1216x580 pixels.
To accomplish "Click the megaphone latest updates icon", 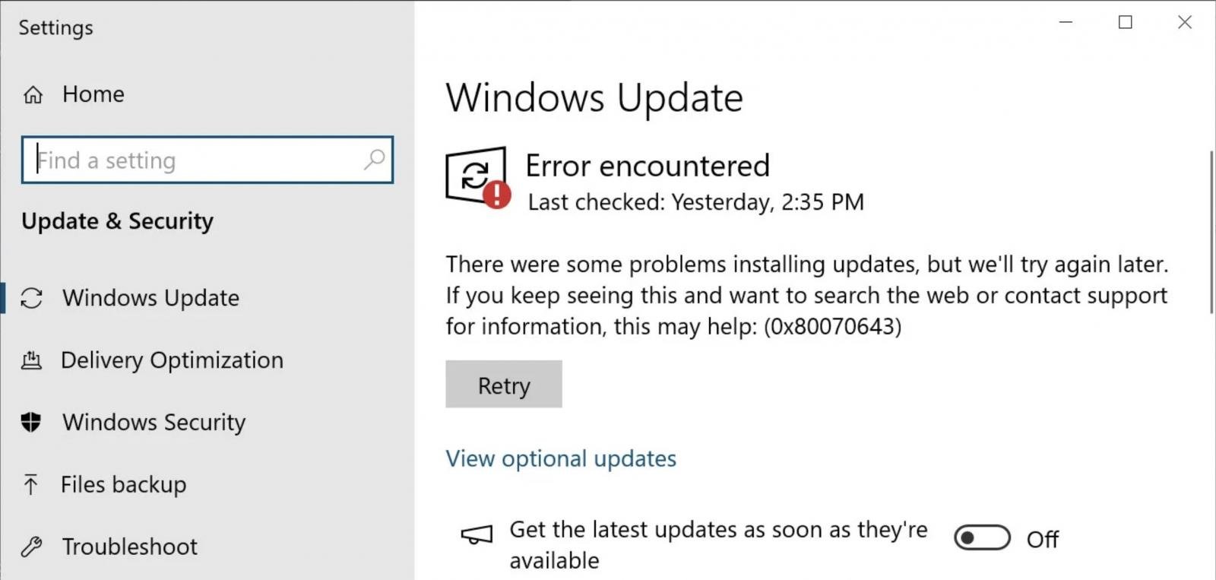I will click(477, 536).
